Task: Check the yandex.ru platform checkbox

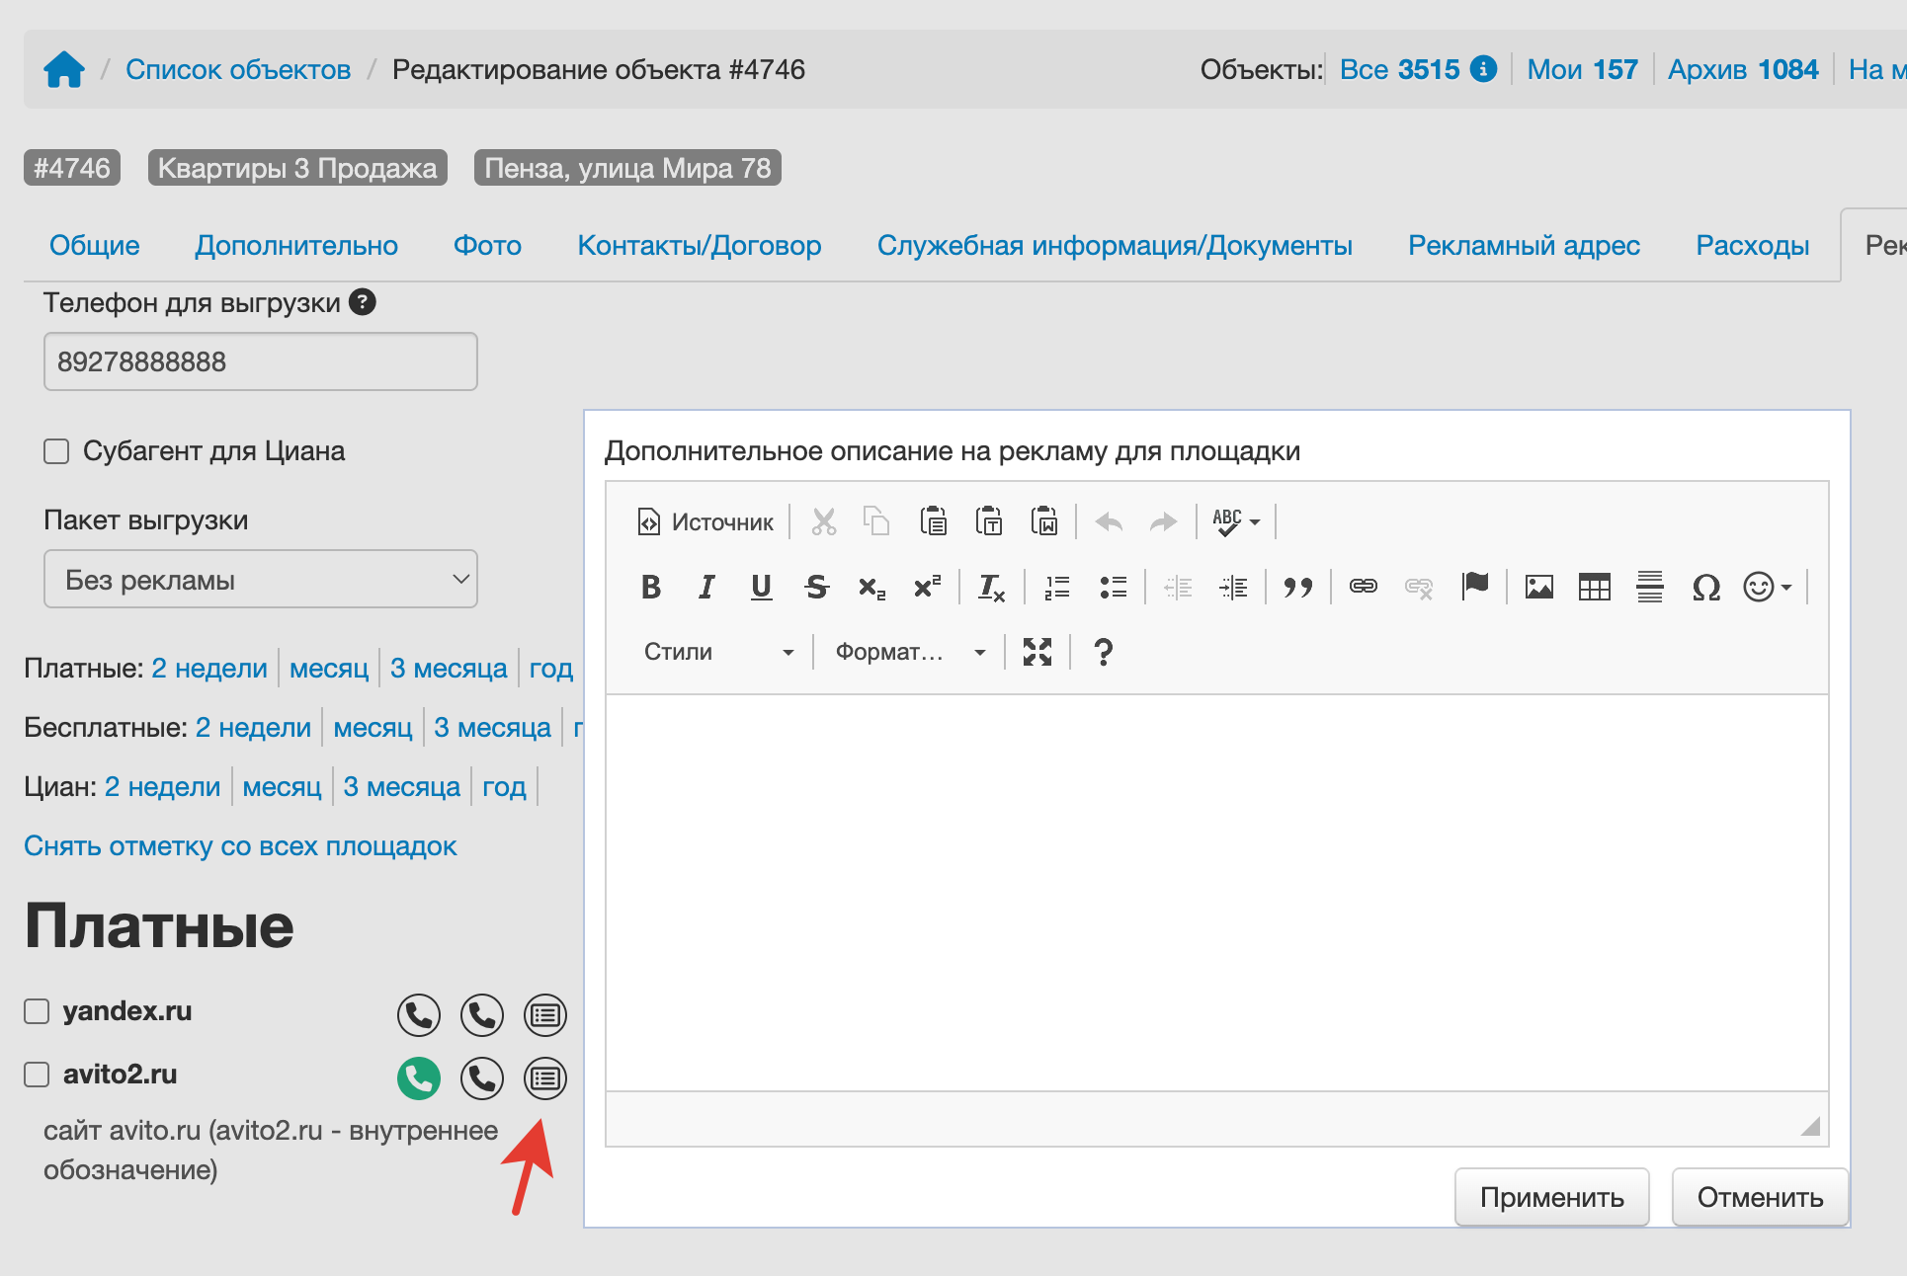Action: (x=37, y=1011)
